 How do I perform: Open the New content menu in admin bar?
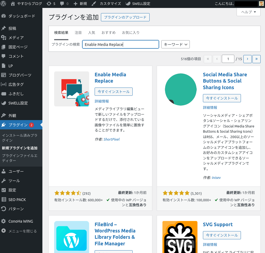[80, 4]
